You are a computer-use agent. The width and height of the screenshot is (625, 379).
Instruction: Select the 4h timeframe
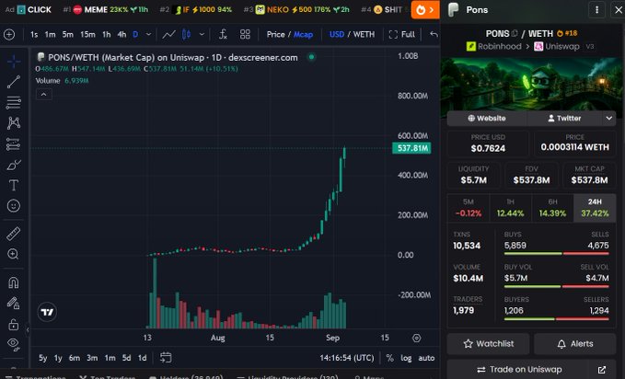122,35
